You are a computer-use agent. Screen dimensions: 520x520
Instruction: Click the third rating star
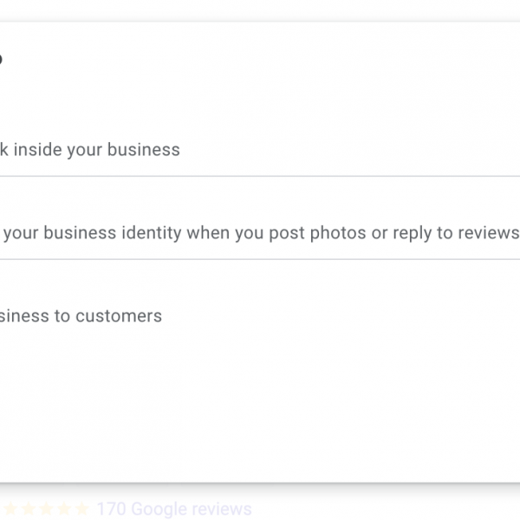coord(46,509)
